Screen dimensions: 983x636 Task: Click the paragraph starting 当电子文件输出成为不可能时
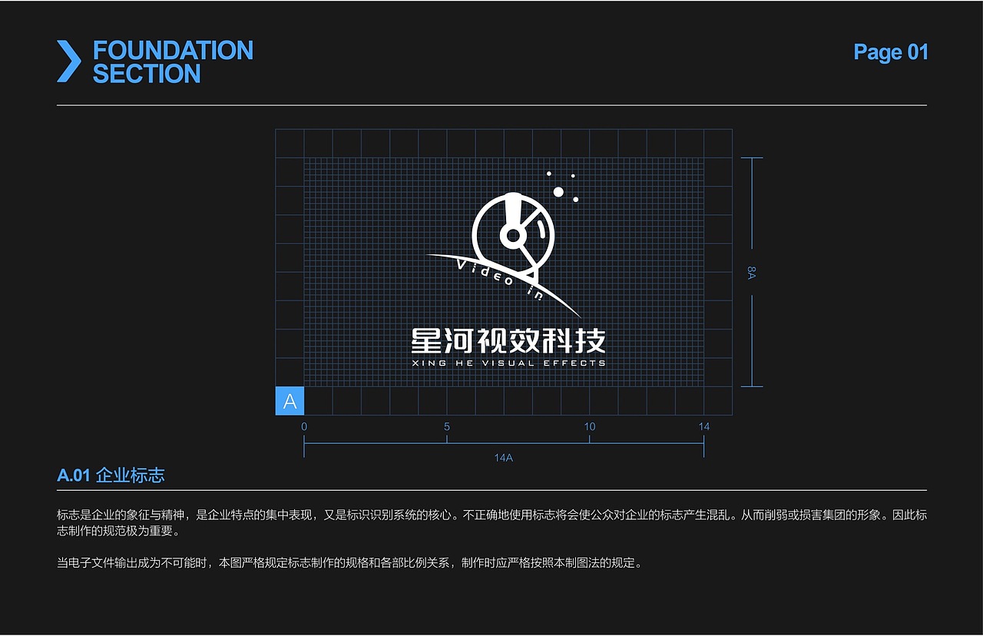(x=349, y=562)
